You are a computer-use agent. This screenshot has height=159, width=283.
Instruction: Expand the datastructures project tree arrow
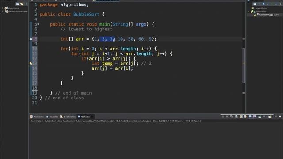pyautogui.click(x=2, y=11)
